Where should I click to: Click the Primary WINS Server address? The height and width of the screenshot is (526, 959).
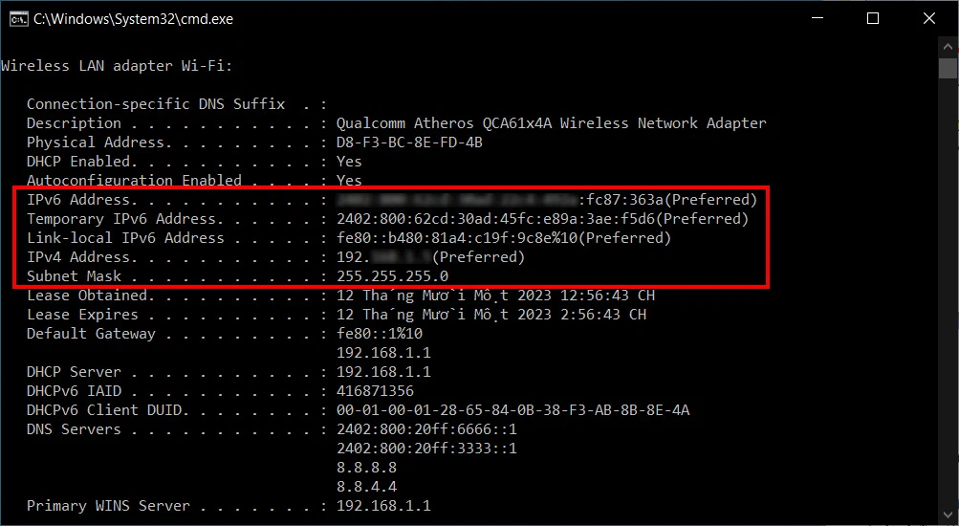pos(383,506)
